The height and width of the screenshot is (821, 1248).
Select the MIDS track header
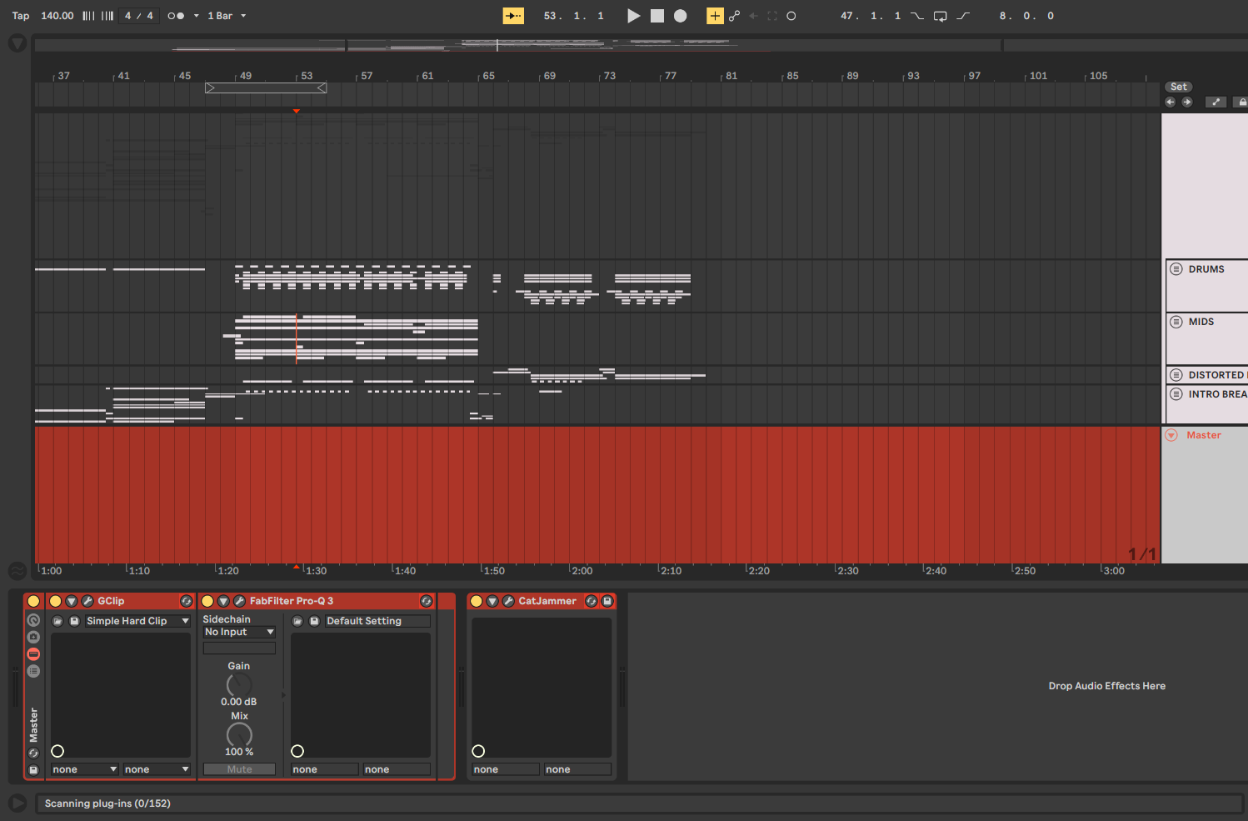1201,322
